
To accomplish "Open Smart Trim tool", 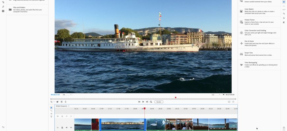I will tap(259, 54).
